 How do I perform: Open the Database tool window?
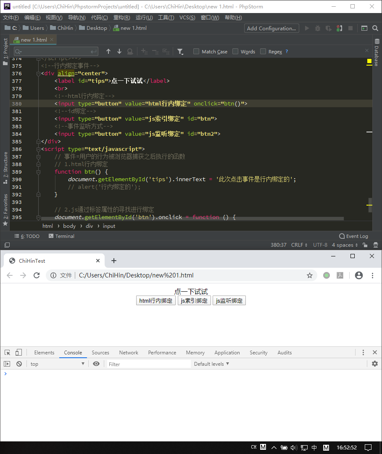click(377, 53)
